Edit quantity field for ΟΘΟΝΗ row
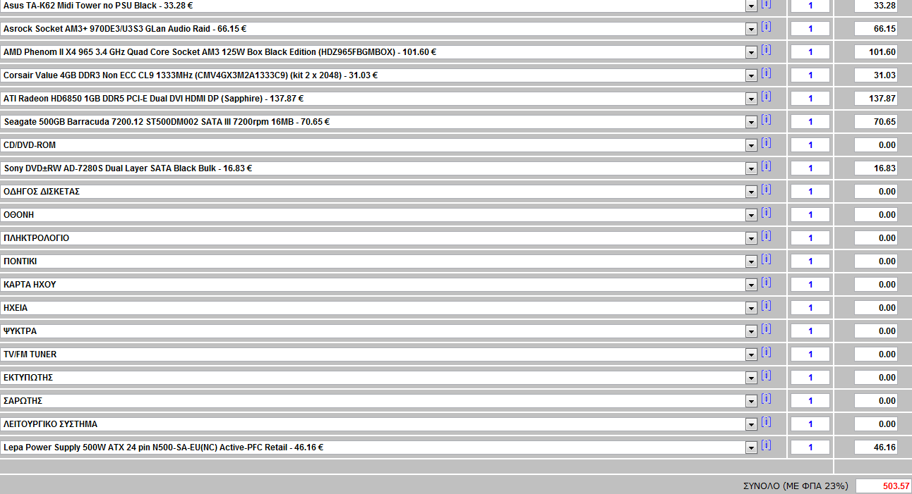 [x=810, y=215]
